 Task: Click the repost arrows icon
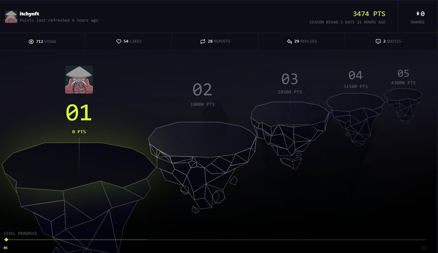coord(203,41)
